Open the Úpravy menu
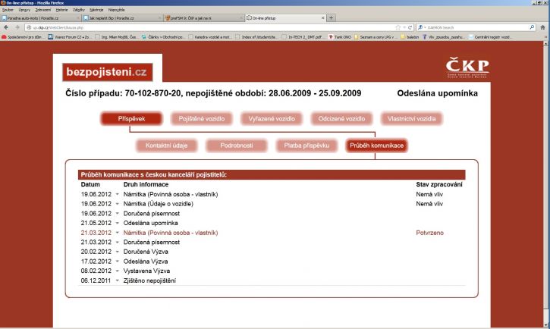550x329 pixels. (24, 10)
